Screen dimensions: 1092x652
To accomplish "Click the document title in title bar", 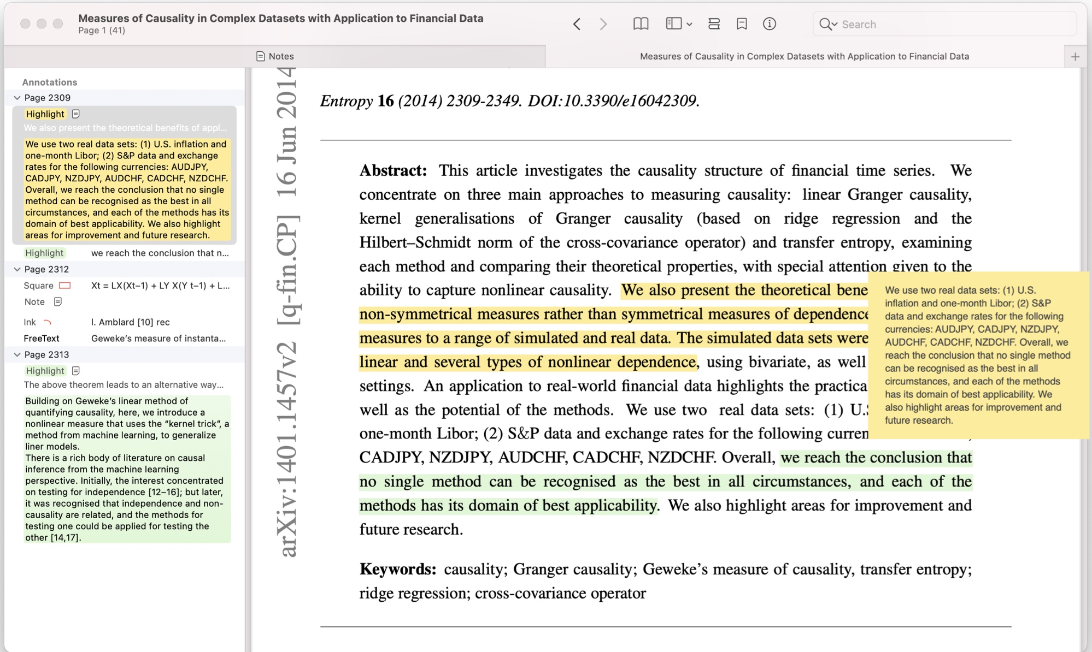I will pos(280,18).
